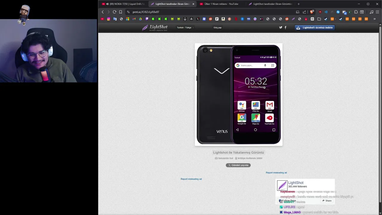Open the Shazam extension icon
The image size is (382, 215).
[x=338, y=12]
